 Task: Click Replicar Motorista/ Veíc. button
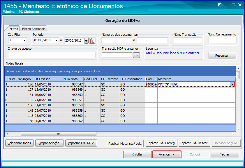[126, 144]
